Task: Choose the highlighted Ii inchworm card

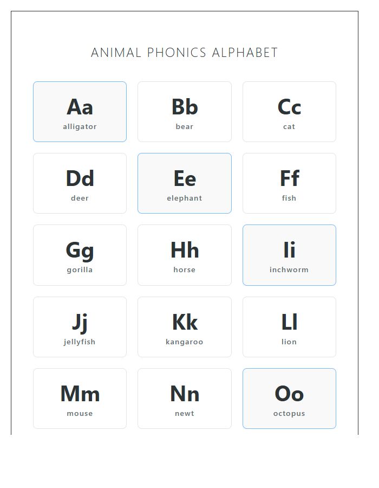Action: pyautogui.click(x=289, y=255)
